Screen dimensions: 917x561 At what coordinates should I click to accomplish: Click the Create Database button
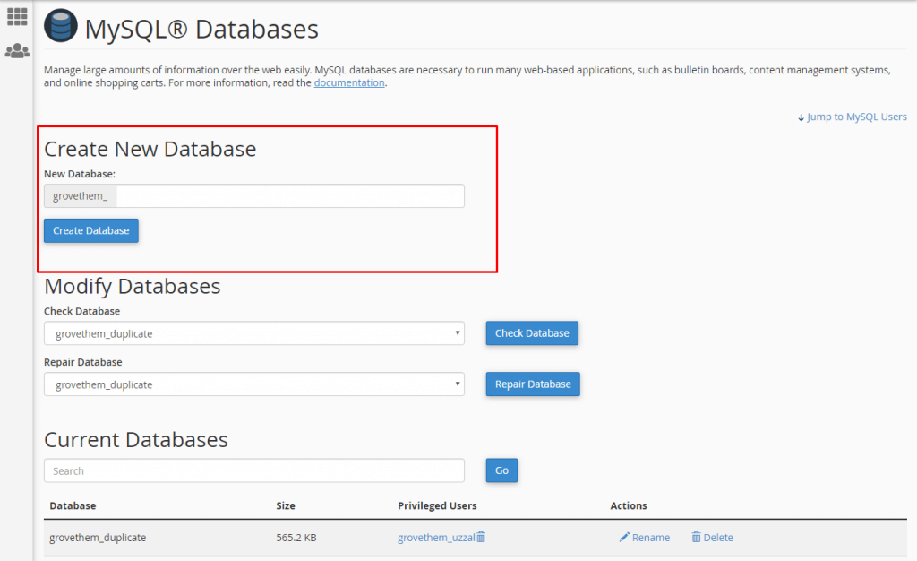pos(91,230)
